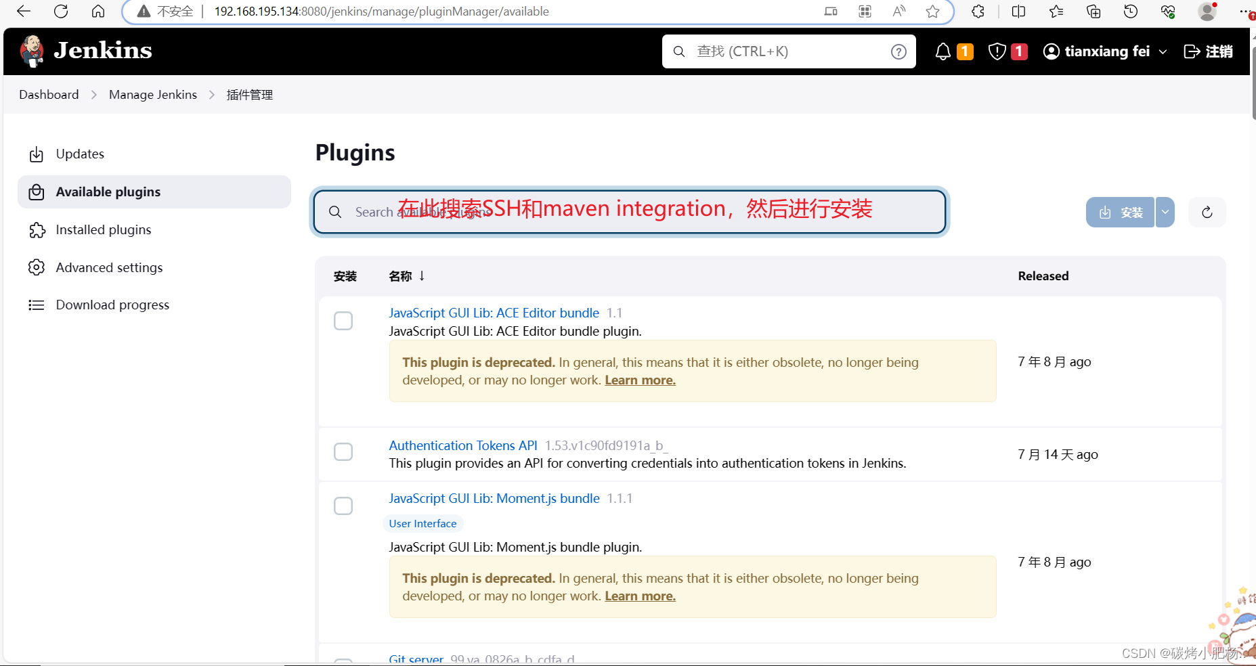Click User Interface category tag
This screenshot has width=1256, height=666.
click(423, 523)
